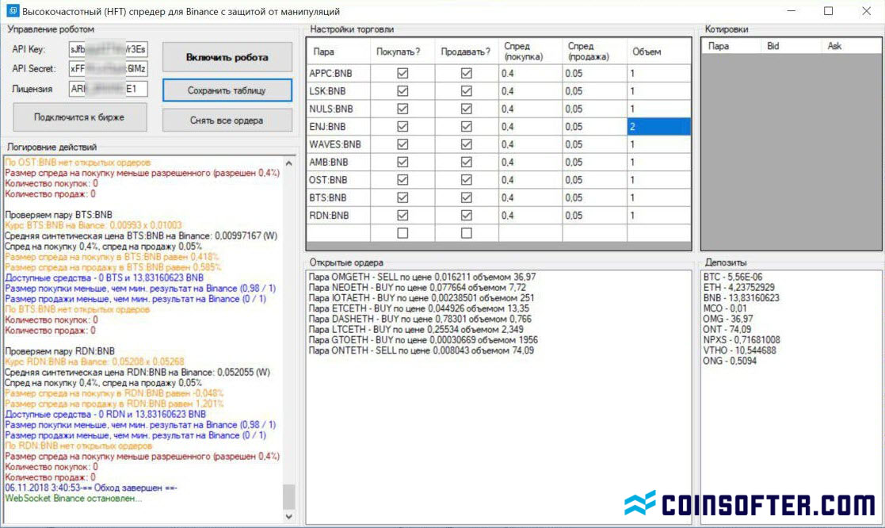Uncheck 'Покупать?' for APPC:BNB
This screenshot has height=528, width=885.
(x=402, y=74)
